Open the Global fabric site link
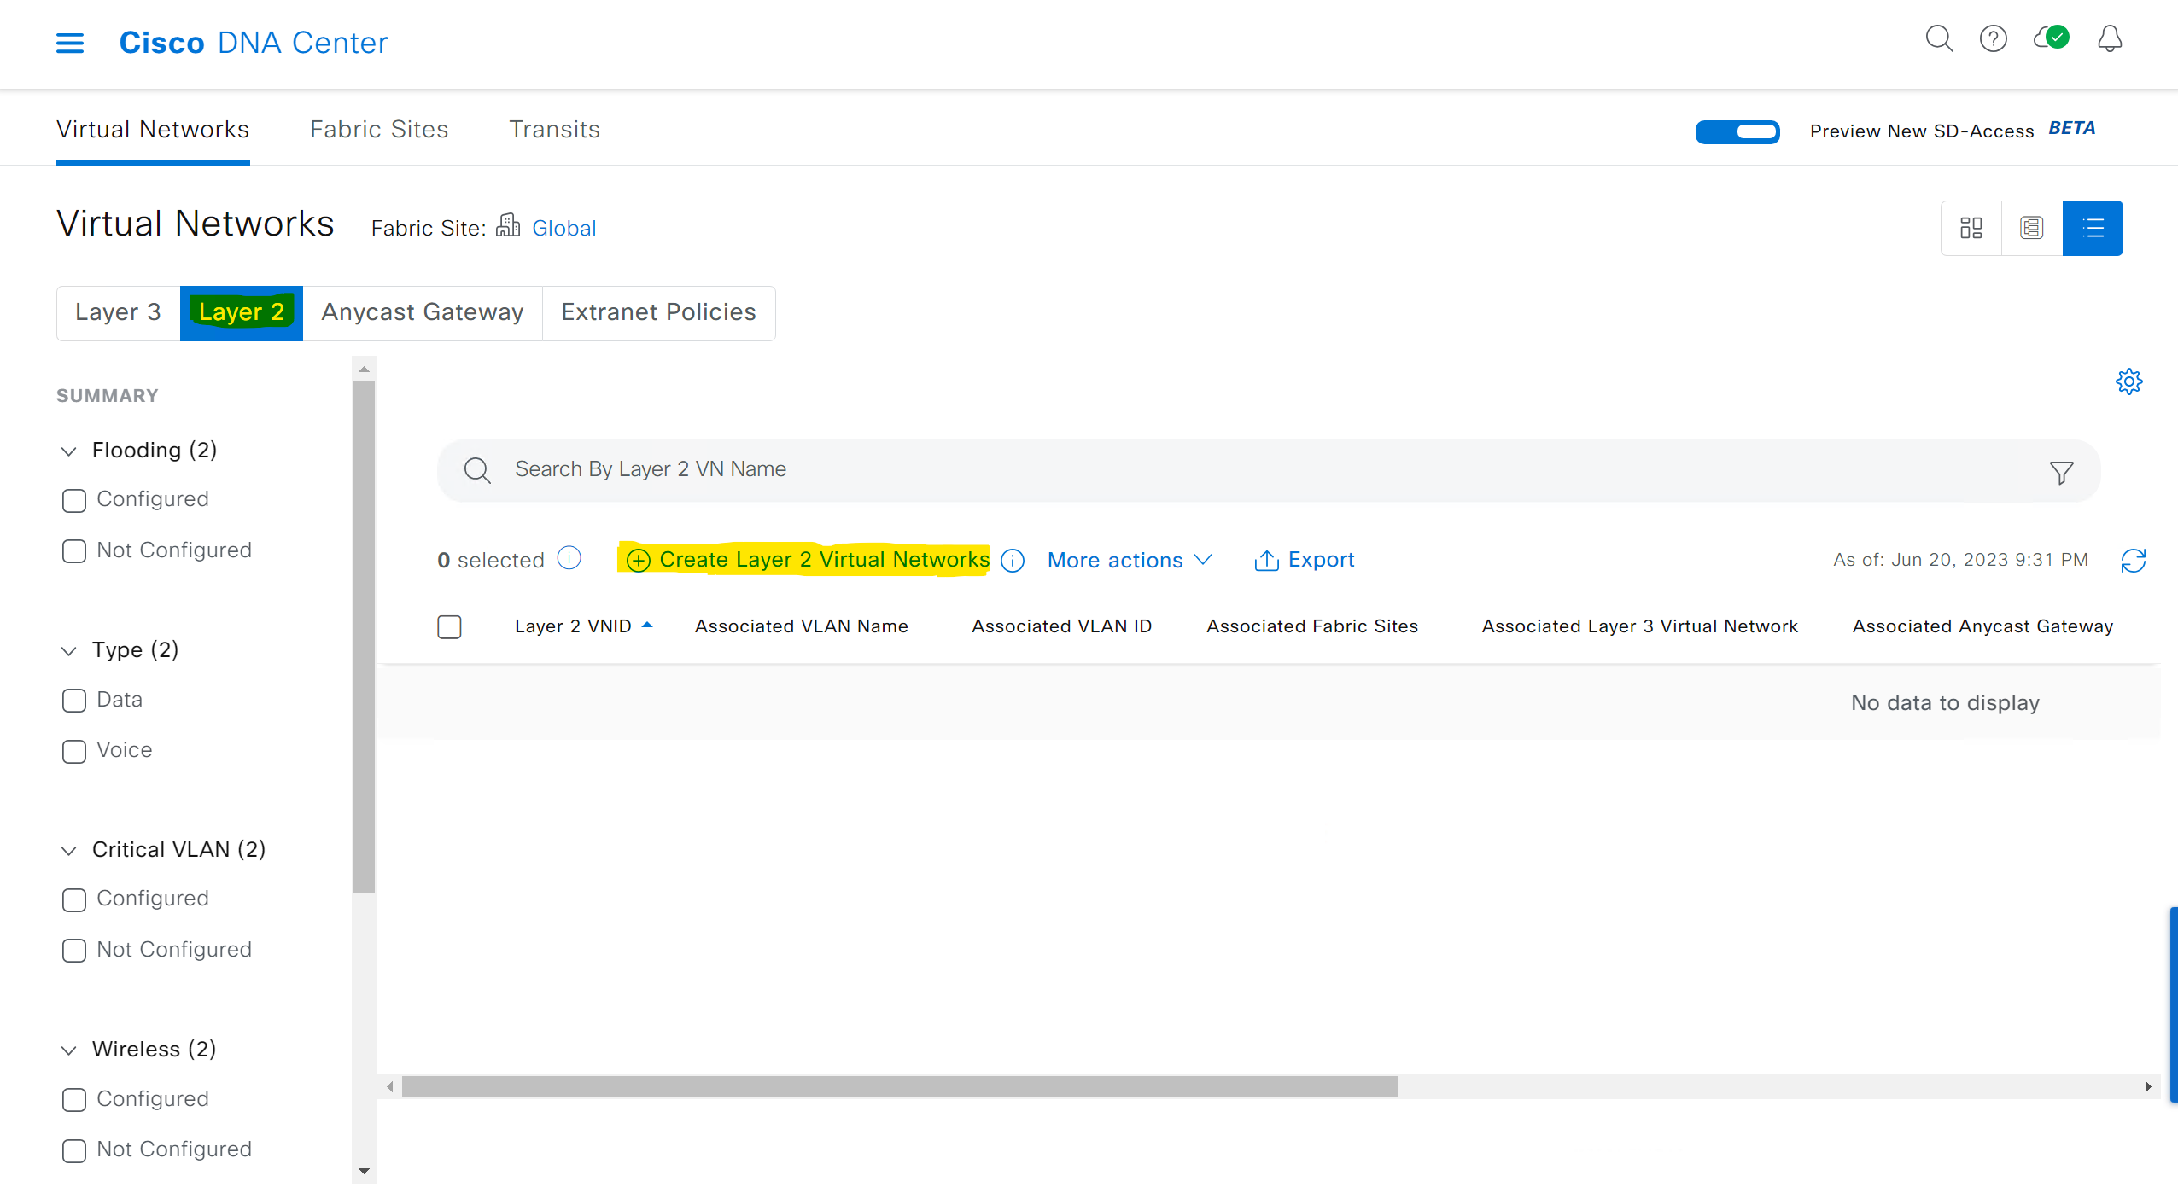 pos(564,228)
